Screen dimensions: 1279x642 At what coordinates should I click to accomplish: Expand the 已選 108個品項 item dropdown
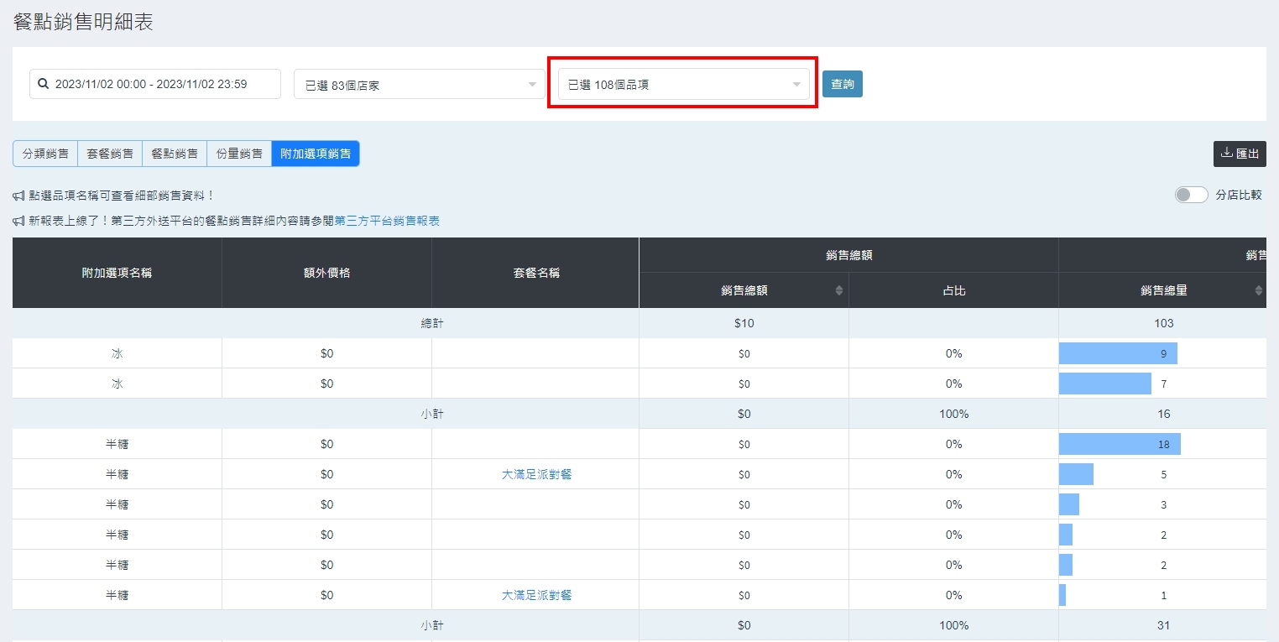click(x=683, y=85)
